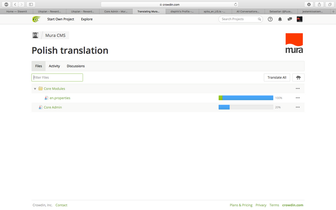336x210 pixels.
Task: Click Safari's back arrow button
Action: pos(15,4)
